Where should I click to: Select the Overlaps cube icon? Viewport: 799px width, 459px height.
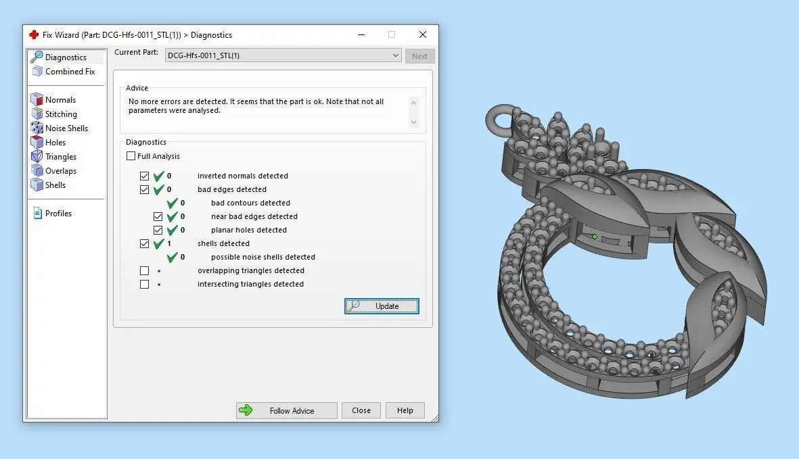pyautogui.click(x=37, y=171)
